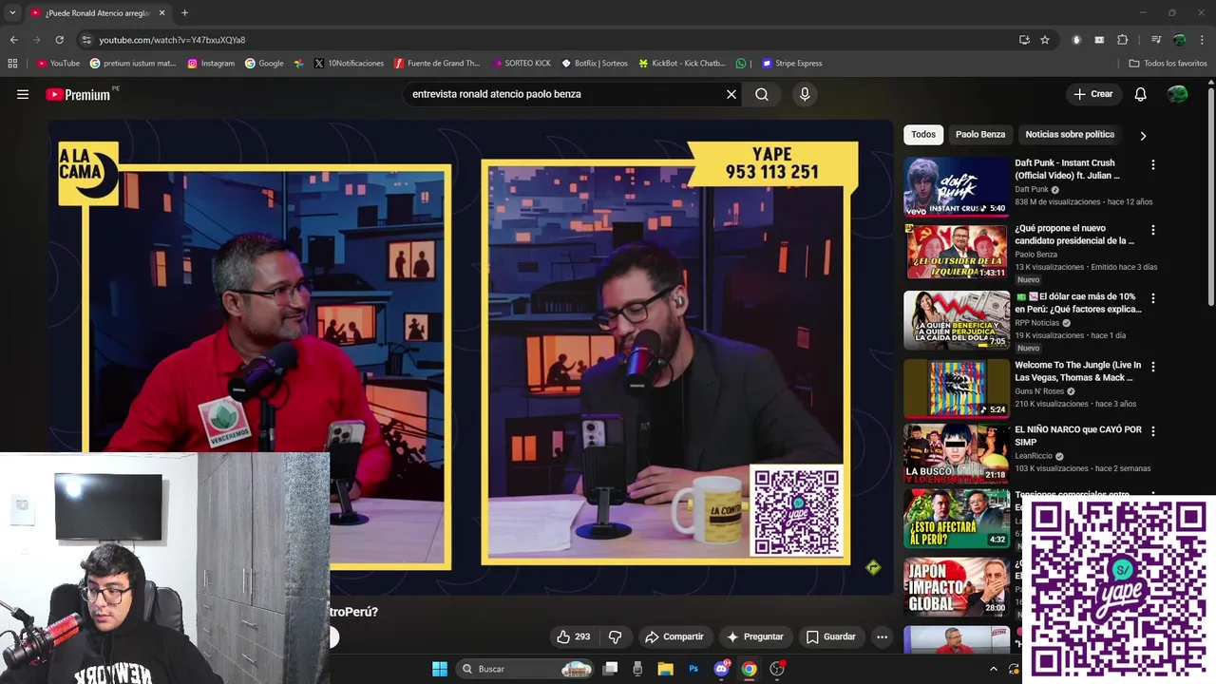This screenshot has width=1216, height=684.
Task: Click the Preguntar button
Action: coord(755,636)
